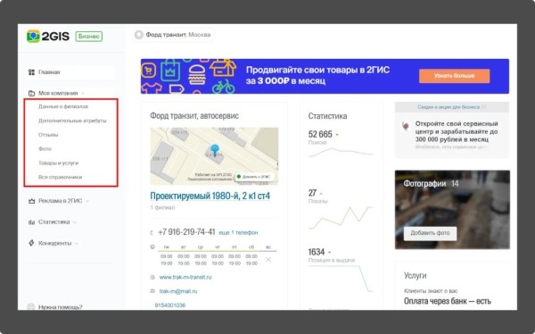
Task: Expand the Статистика sidebar section
Action: [x=53, y=222]
